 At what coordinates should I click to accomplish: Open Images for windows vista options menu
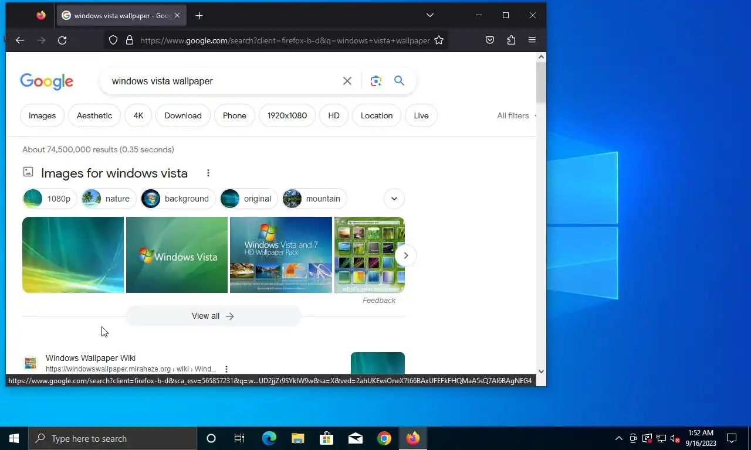(208, 173)
